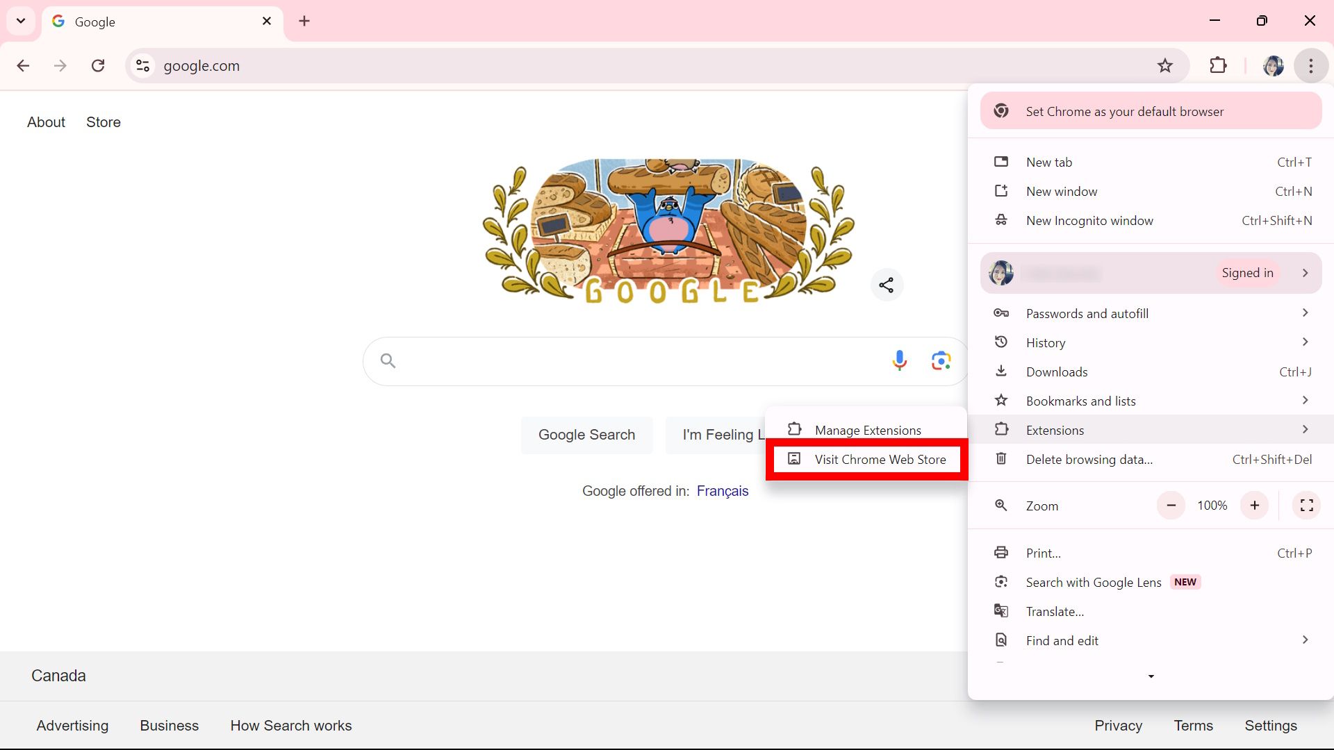Image resolution: width=1334 pixels, height=750 pixels.
Task: Select Search with Google Lens
Action: tap(1151, 582)
